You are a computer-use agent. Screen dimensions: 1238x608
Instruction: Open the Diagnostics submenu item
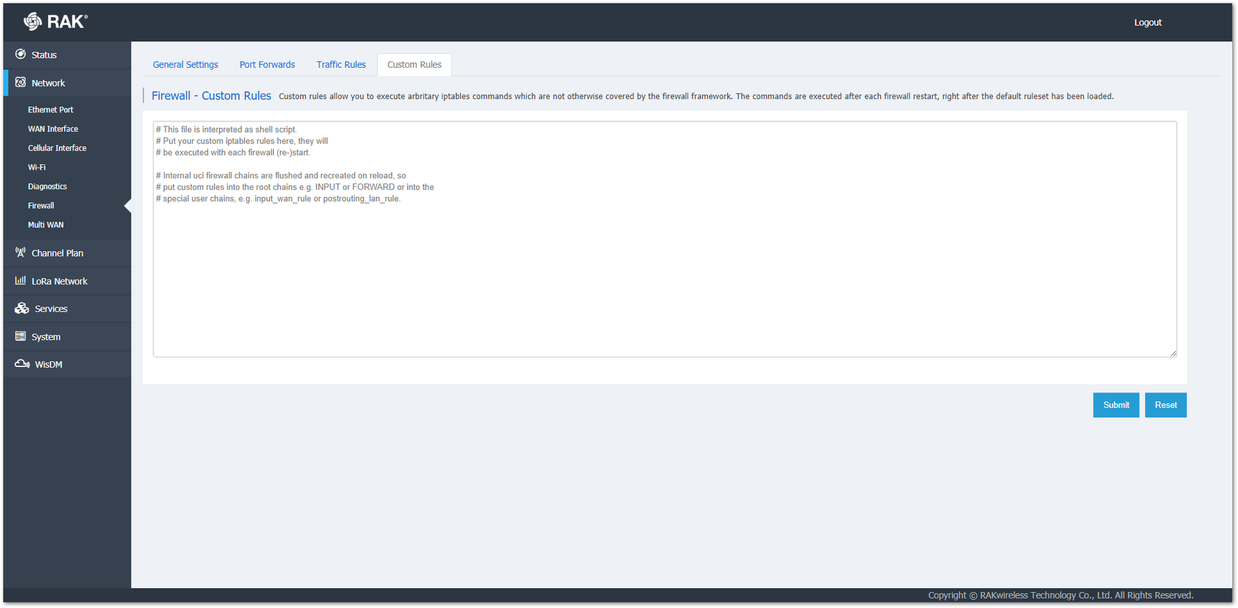(47, 187)
